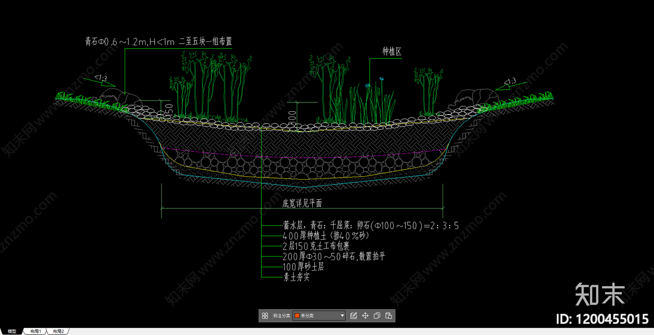The width and height of the screenshot is (654, 335).
Task: Select the 底宽详见平面 dimension text
Action: pos(302,203)
